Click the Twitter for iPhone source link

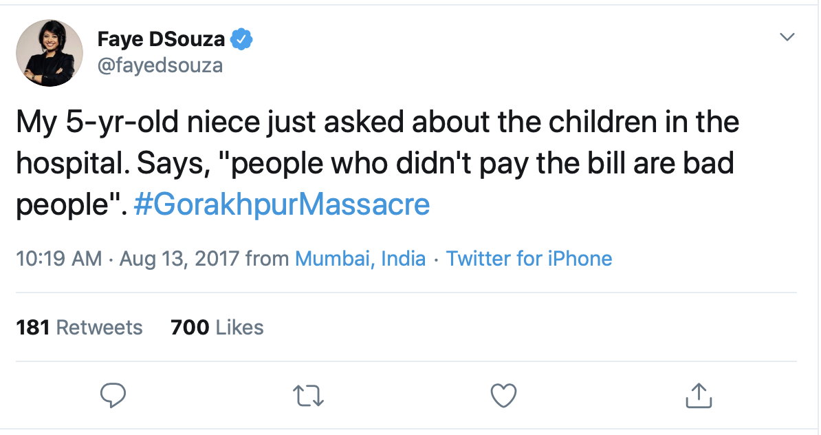tap(529, 259)
